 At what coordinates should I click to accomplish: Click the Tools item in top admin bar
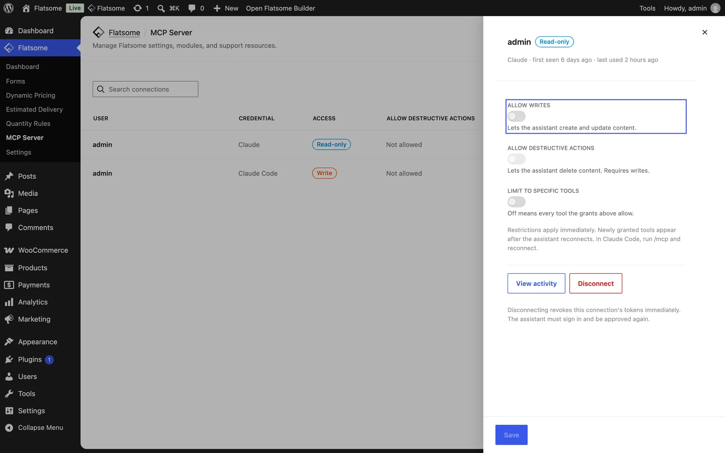647,8
